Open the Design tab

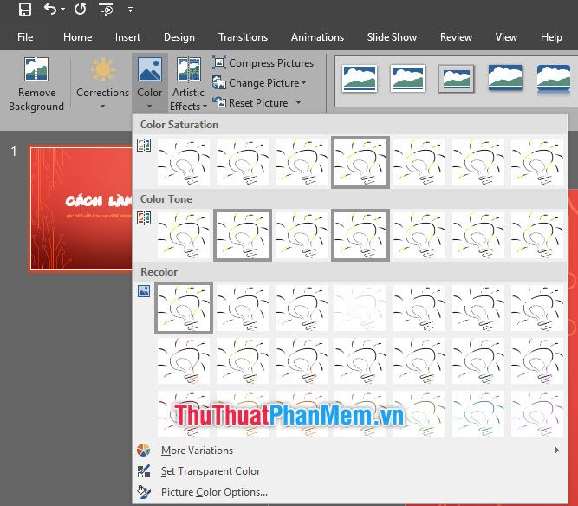[179, 37]
